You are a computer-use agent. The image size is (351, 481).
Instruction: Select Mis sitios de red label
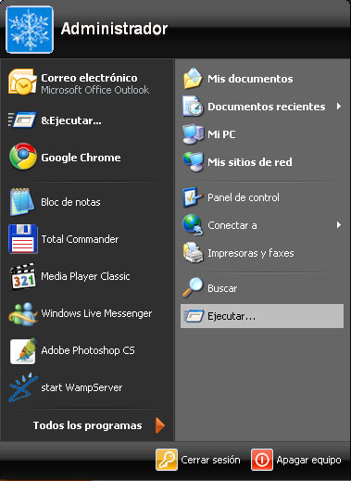coord(250,162)
